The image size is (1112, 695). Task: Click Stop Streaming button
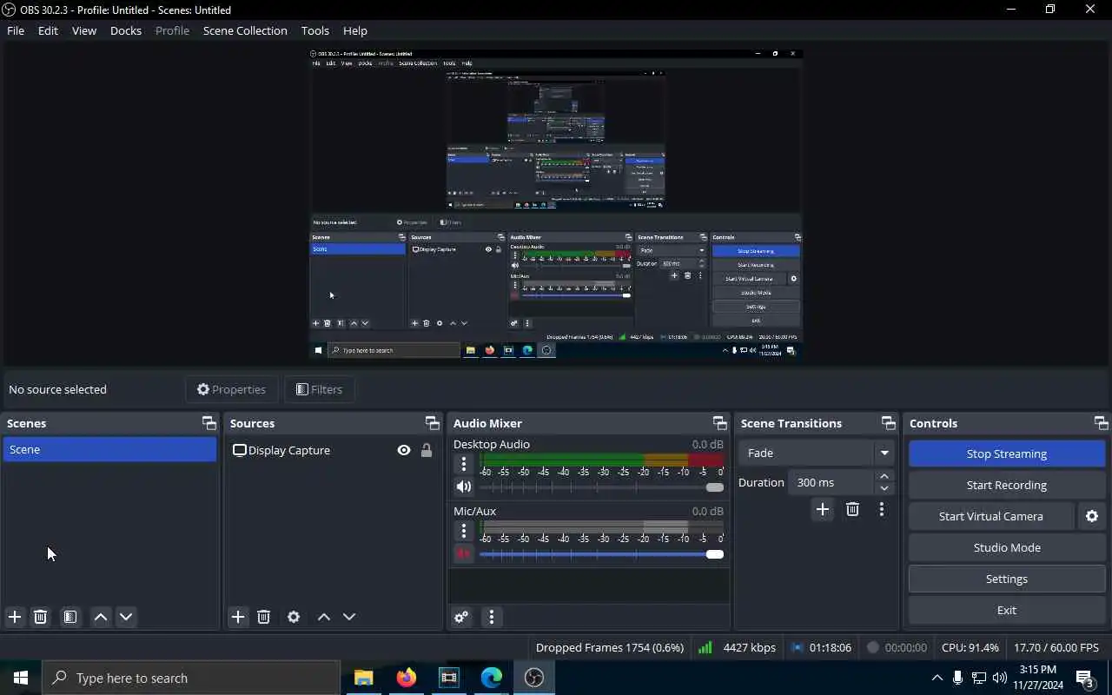pyautogui.click(x=1007, y=453)
